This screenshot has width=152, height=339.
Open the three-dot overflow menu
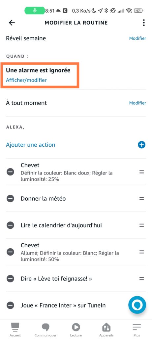coord(144,23)
